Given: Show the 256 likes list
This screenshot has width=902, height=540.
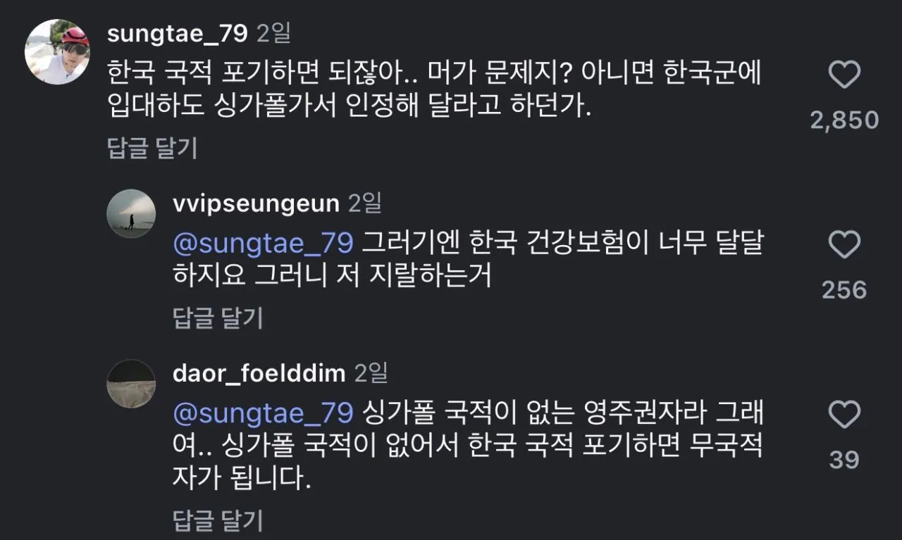Looking at the screenshot, I should click(844, 290).
